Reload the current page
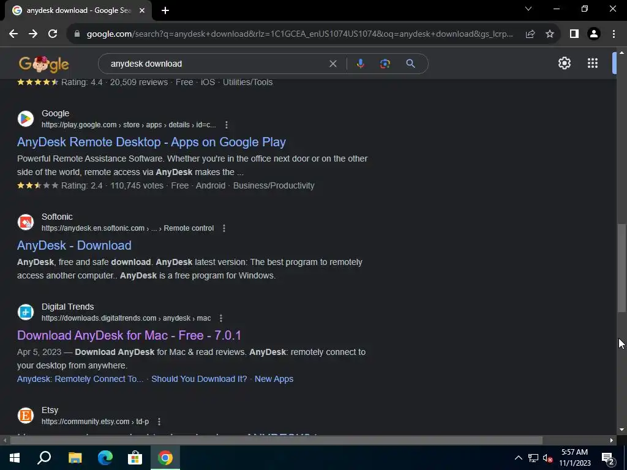Viewport: 627px width, 470px height. [53, 34]
